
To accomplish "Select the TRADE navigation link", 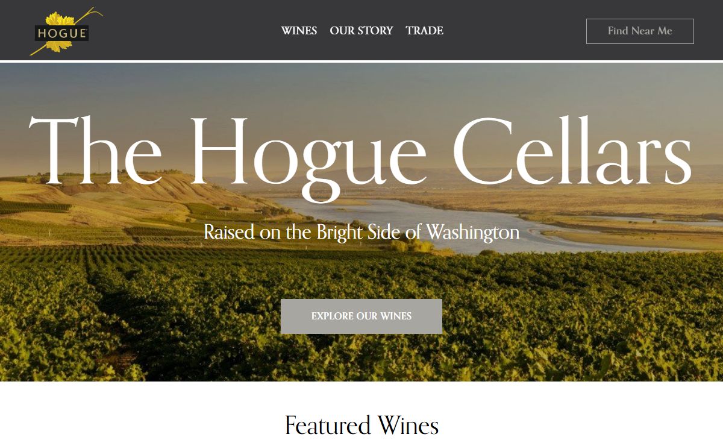I will pyautogui.click(x=425, y=31).
